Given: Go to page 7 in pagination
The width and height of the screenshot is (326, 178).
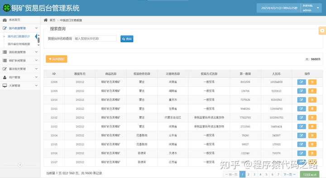Looking at the screenshot, I should tap(278, 174).
